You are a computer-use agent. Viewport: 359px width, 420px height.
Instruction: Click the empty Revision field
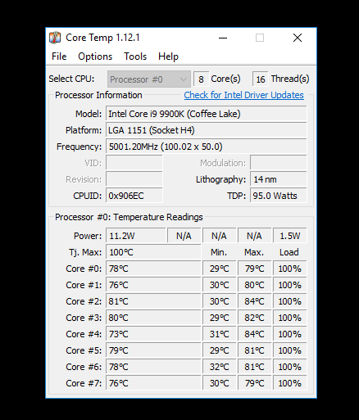coord(134,179)
